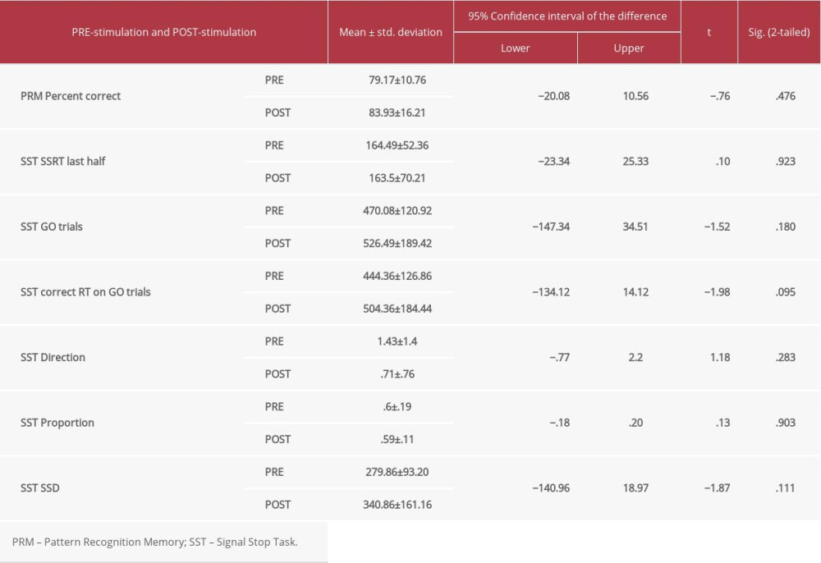821x563 pixels.
Task: Click the t value −1.87 for SST SSD
Action: coord(717,487)
